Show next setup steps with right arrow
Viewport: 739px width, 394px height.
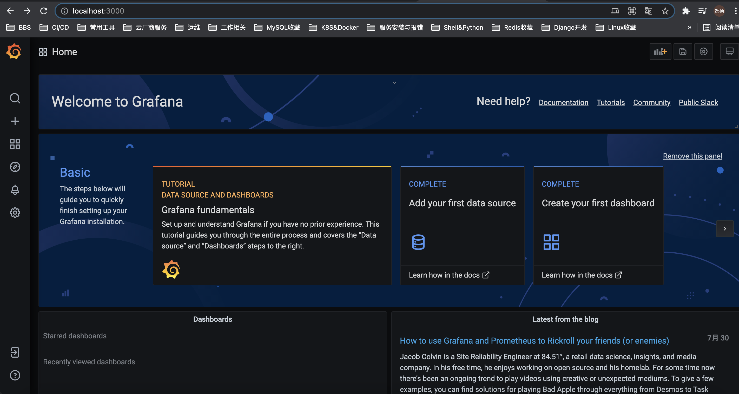[x=725, y=229]
